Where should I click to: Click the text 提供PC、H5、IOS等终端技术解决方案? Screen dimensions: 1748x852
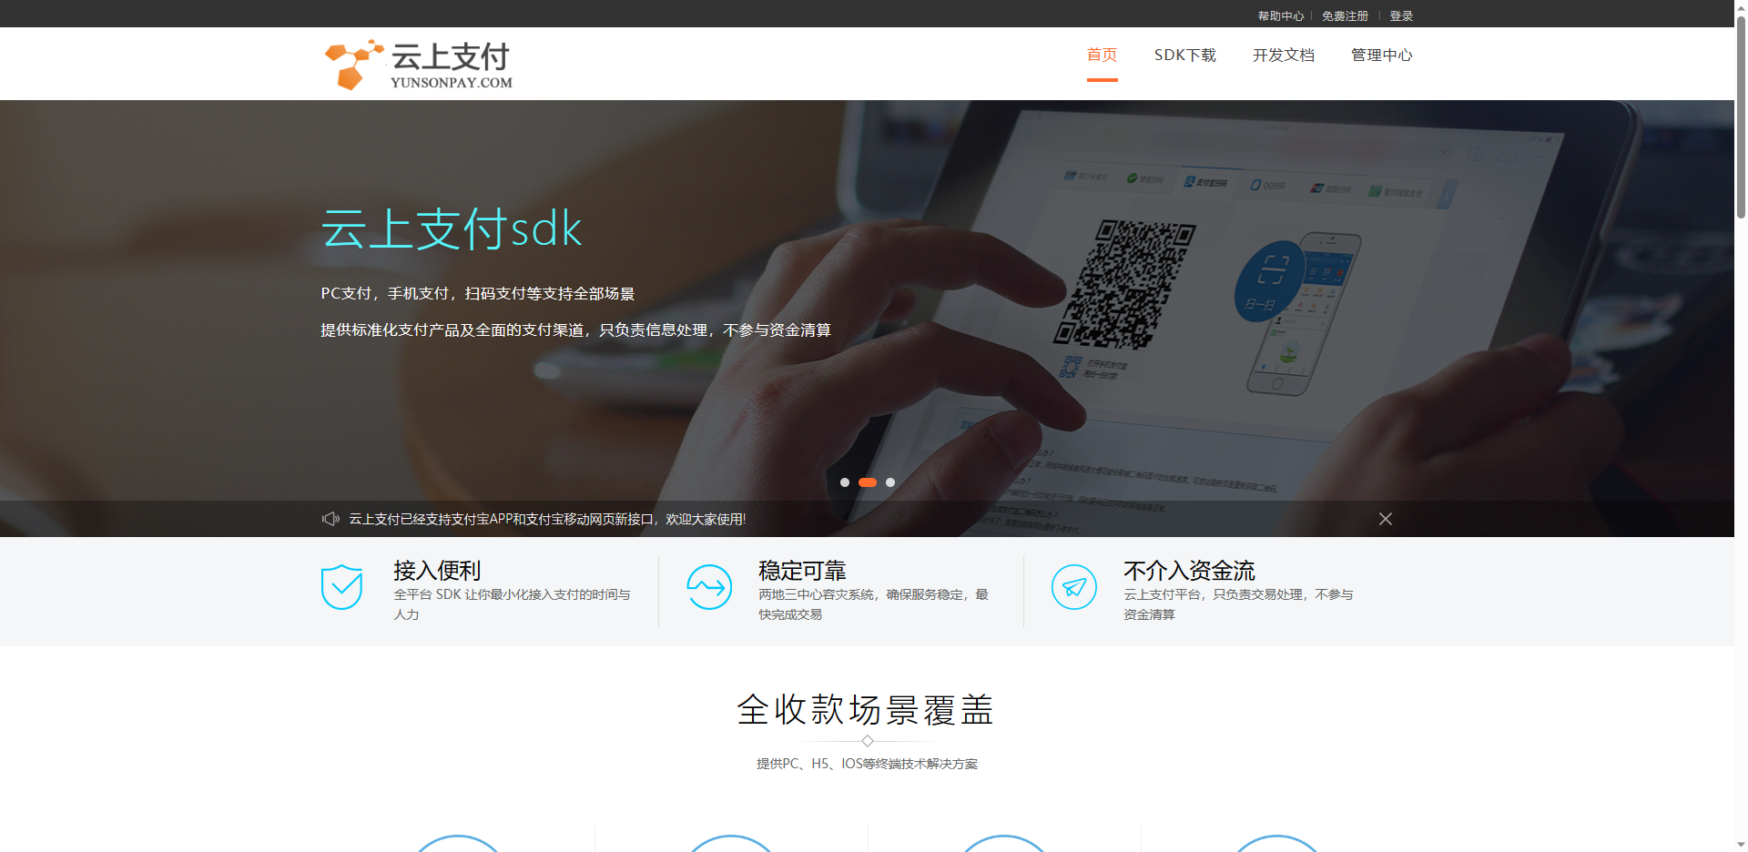(x=867, y=764)
